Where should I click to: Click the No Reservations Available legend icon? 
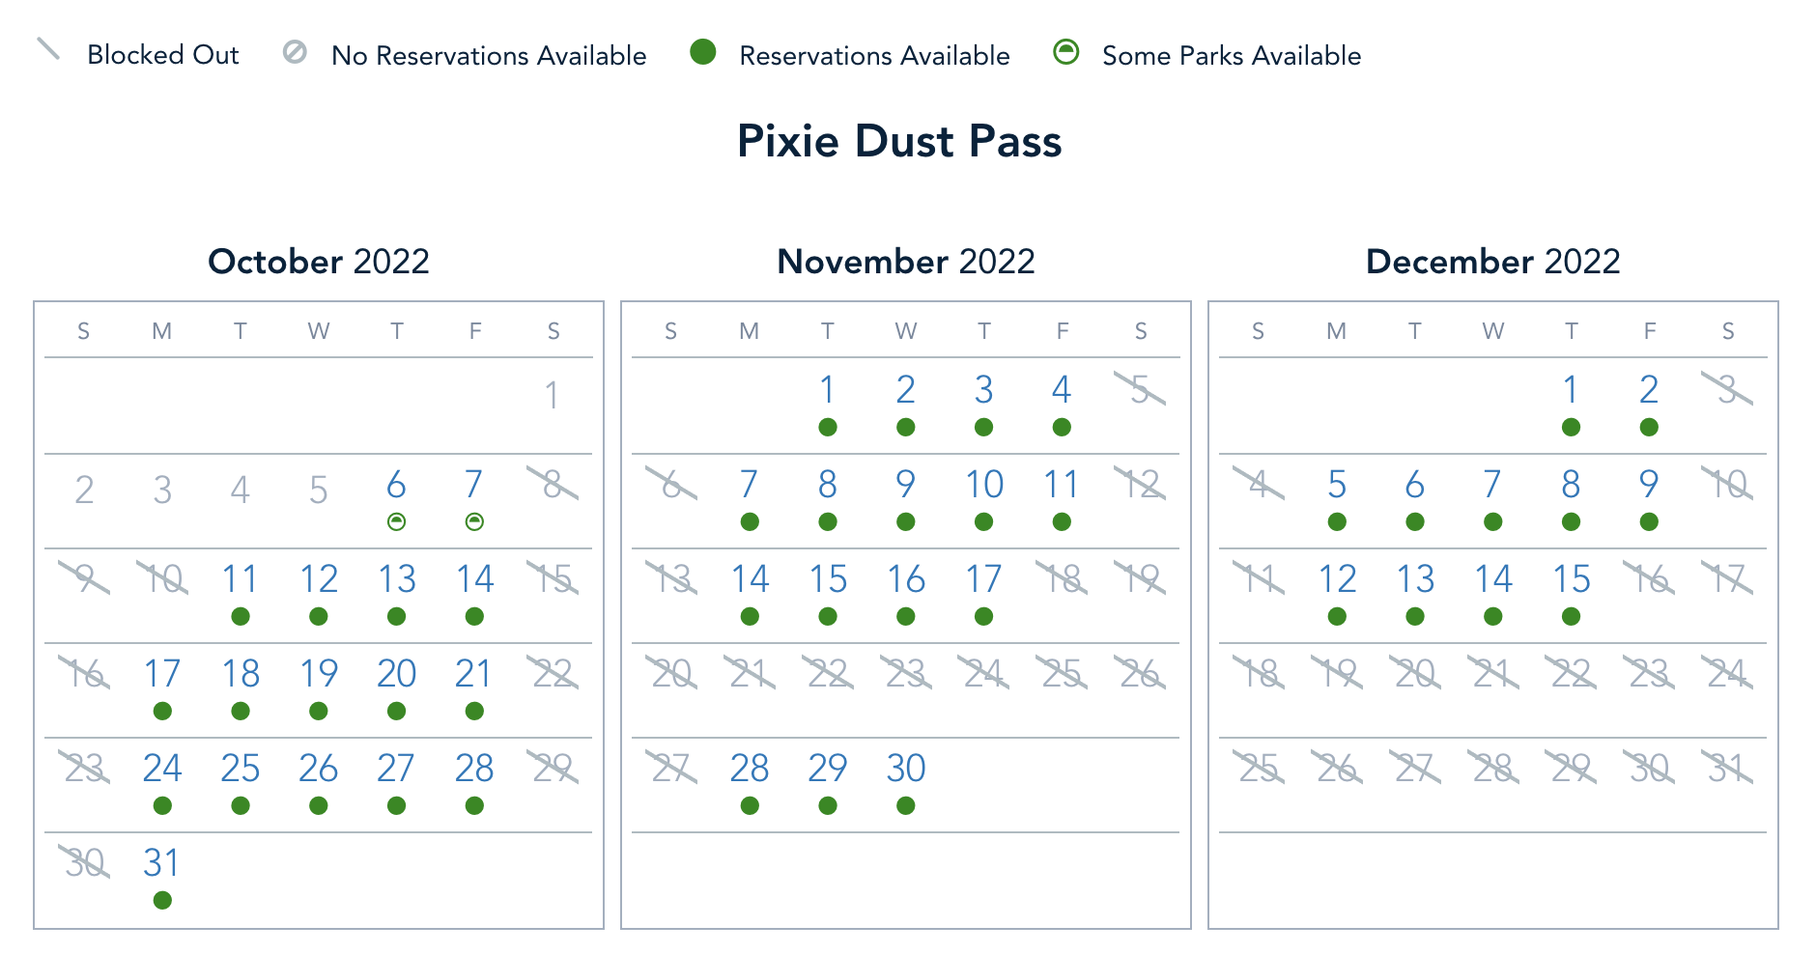tap(295, 52)
